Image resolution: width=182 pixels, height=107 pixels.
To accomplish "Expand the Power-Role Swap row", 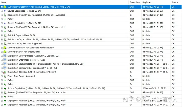I will click(2, 76).
